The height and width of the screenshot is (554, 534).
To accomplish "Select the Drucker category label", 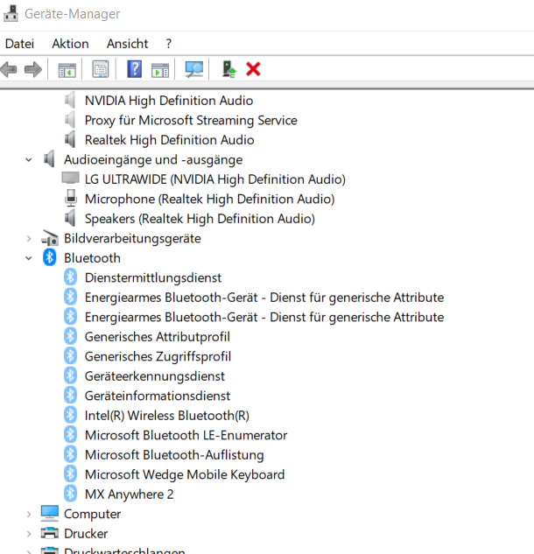I will tap(86, 534).
